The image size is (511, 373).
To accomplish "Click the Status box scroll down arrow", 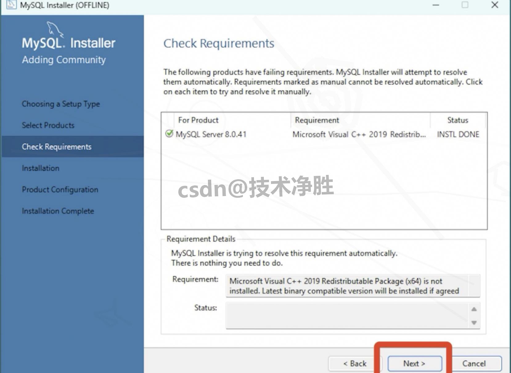I will 474,322.
